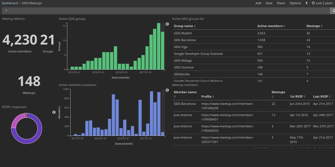335x167 pixels.
Task: Click the GDG Barcelona member name cell
Action: pos(185,104)
